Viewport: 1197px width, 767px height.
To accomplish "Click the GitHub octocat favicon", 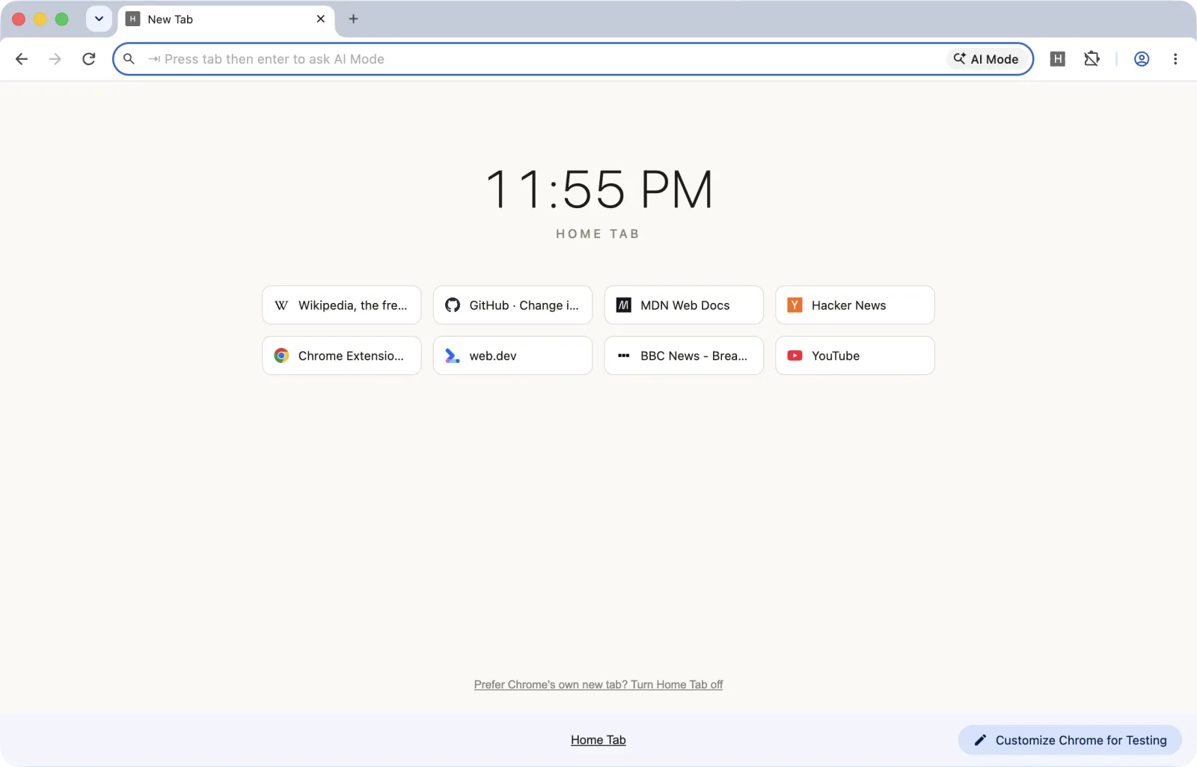I will coord(453,305).
